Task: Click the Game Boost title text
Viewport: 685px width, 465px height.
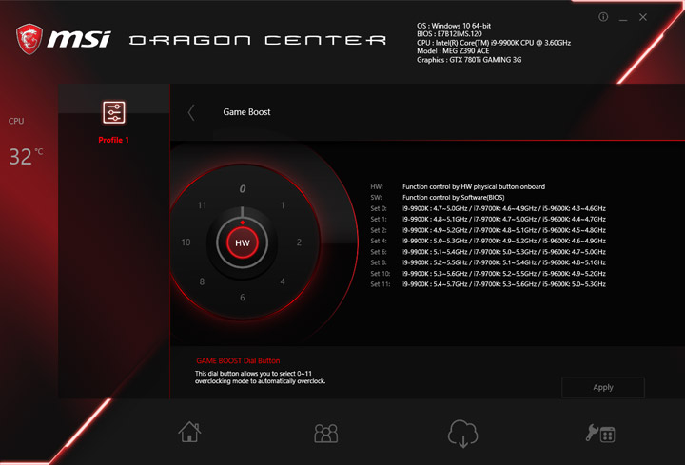Action: 246,112
